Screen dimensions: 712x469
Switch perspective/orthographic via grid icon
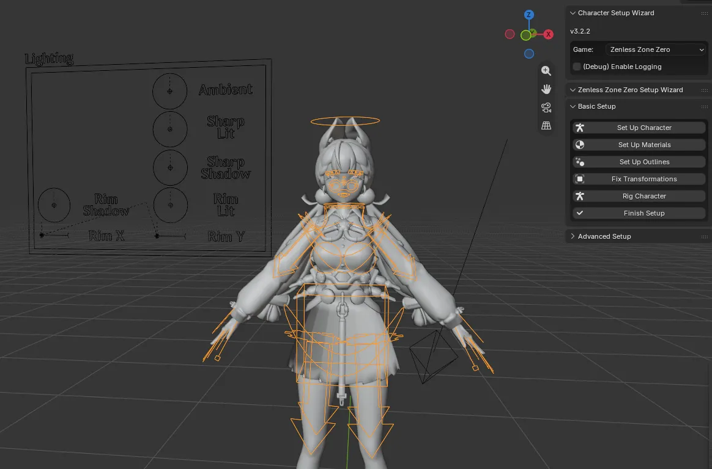[x=546, y=126]
